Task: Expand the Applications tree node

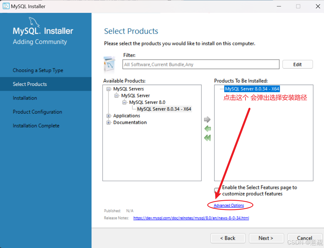Action: point(109,116)
